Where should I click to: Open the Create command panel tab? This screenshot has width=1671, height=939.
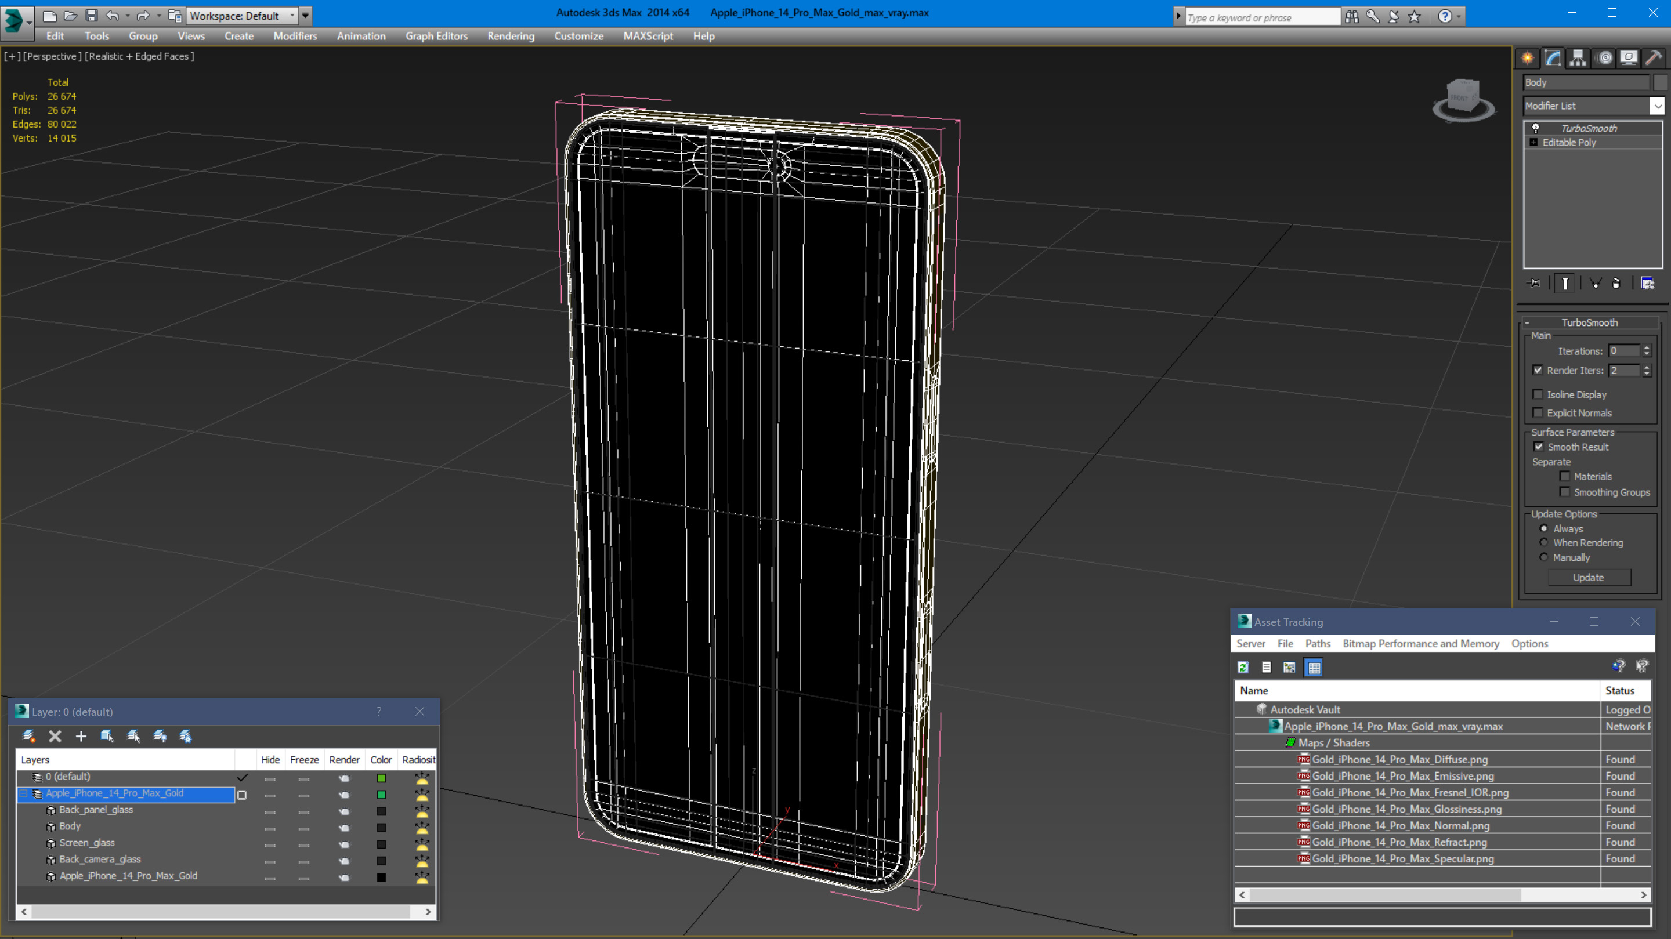click(x=1528, y=59)
